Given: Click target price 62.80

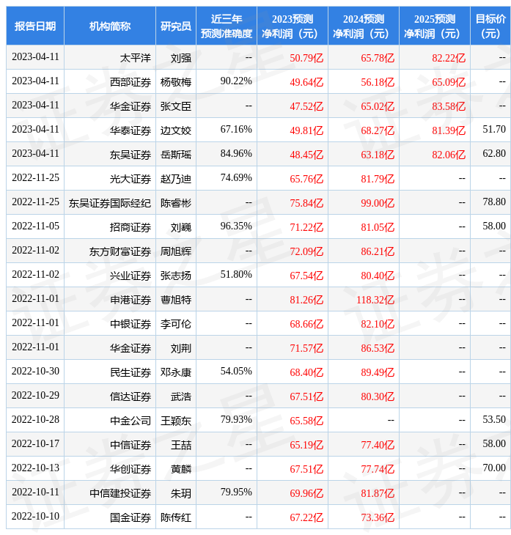Looking at the screenshot, I should coord(494,154).
